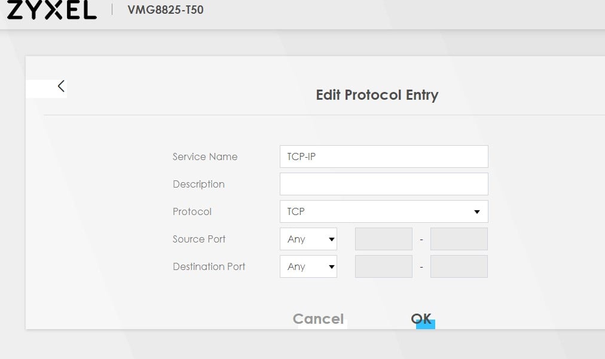Click the second Destination Port range box

(x=459, y=266)
